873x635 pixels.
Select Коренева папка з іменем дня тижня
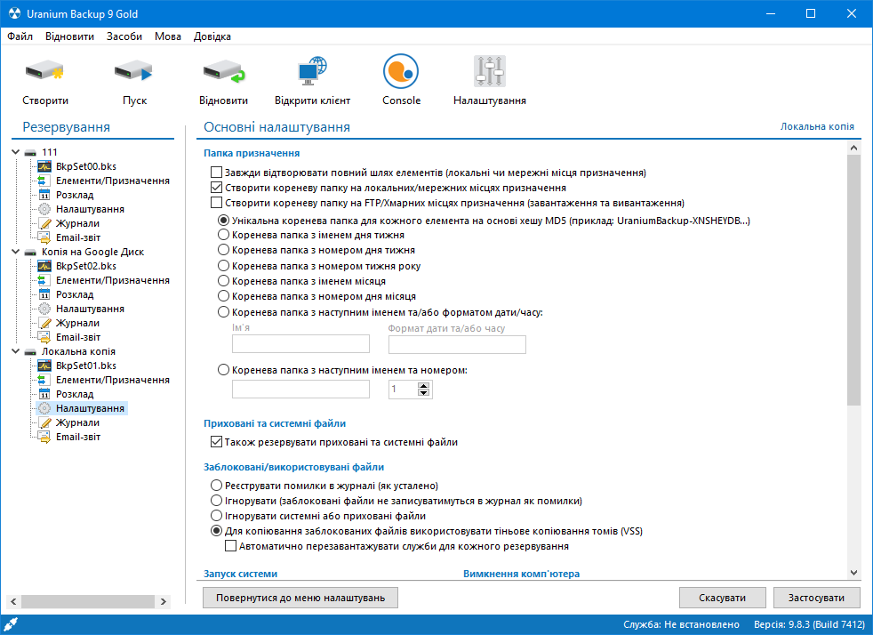coord(223,235)
